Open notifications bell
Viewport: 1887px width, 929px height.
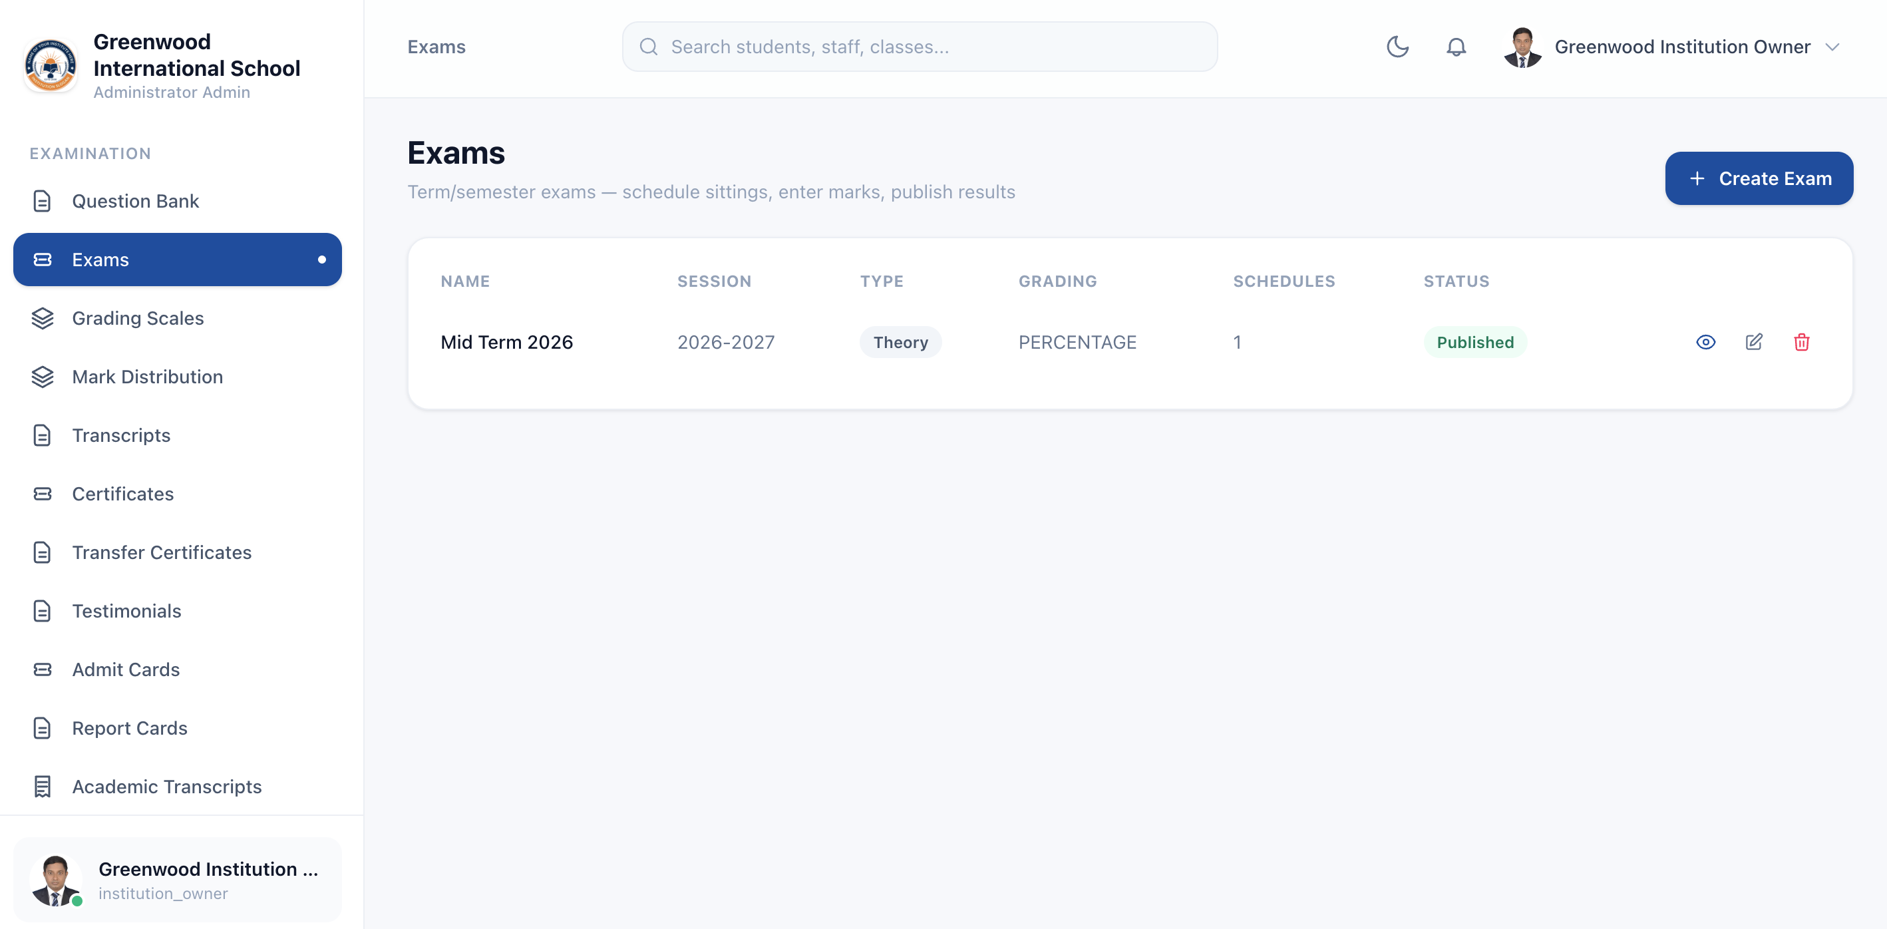pos(1456,47)
